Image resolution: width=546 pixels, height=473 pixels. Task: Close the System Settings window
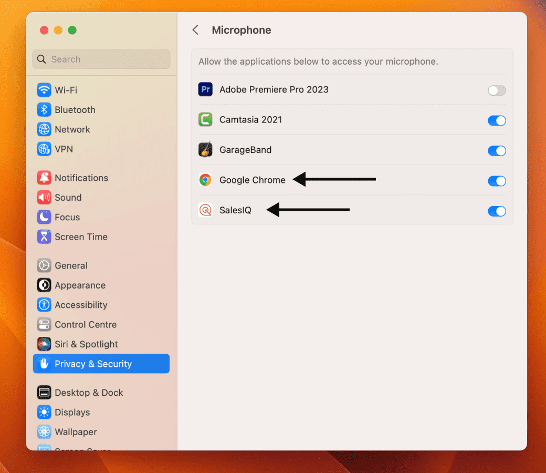click(x=44, y=30)
